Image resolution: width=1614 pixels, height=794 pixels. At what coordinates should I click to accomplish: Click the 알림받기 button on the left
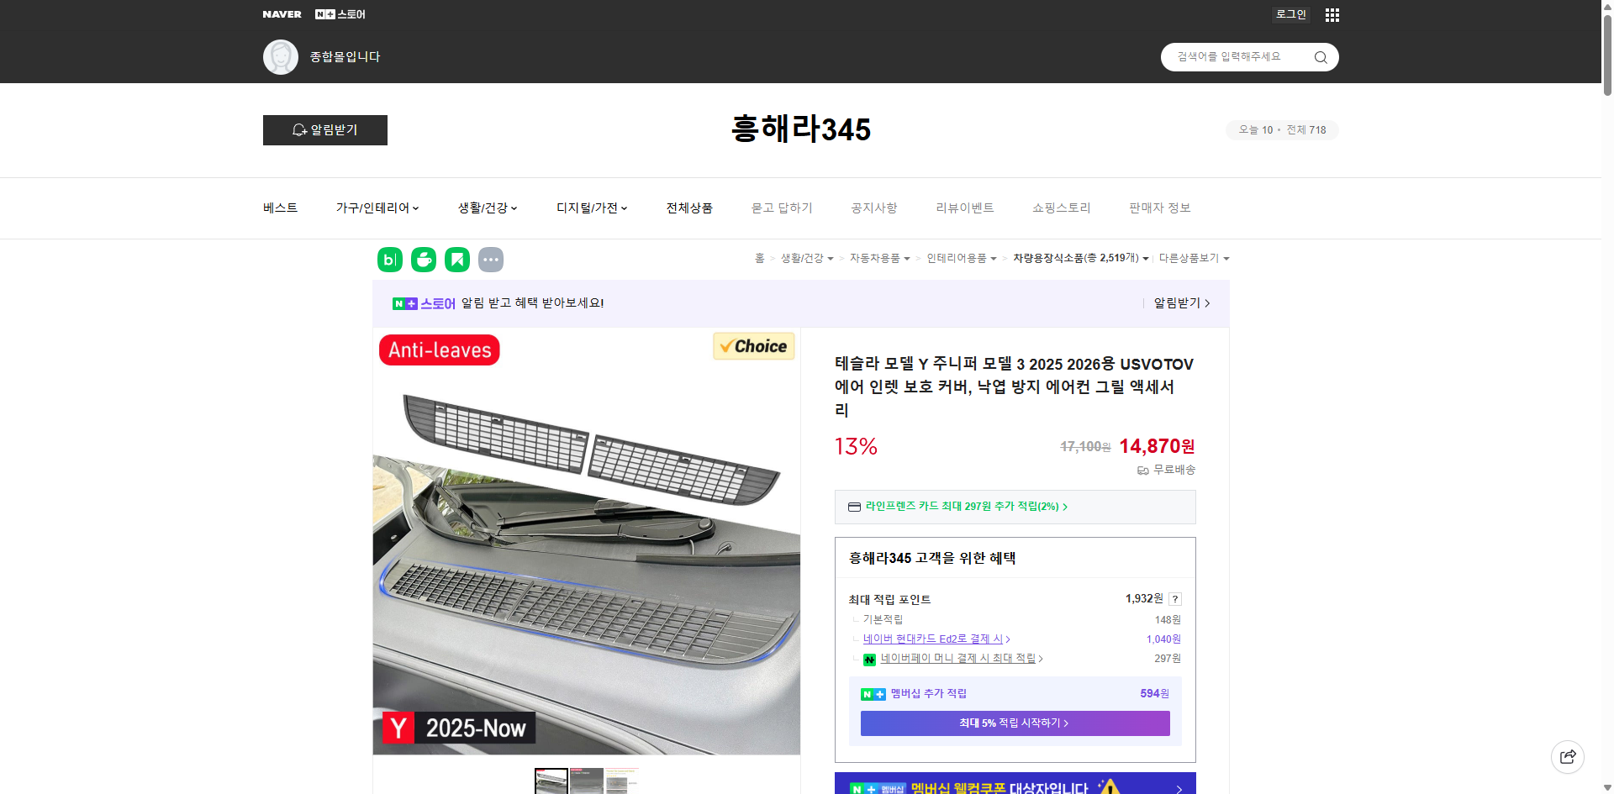tap(324, 129)
